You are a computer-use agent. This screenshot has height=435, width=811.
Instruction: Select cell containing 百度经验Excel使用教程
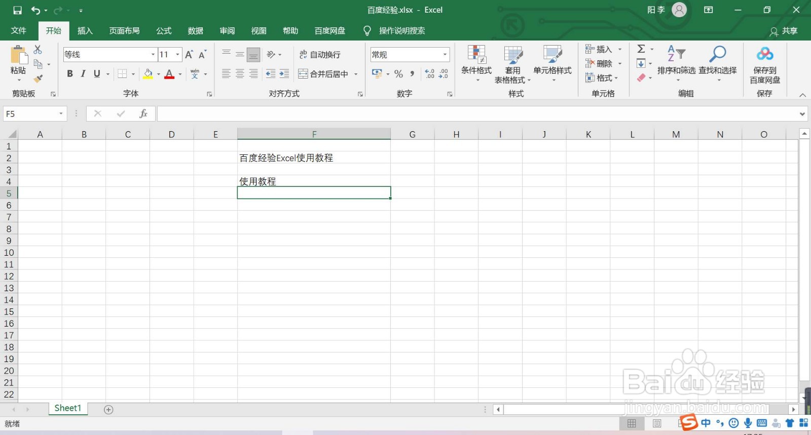314,157
